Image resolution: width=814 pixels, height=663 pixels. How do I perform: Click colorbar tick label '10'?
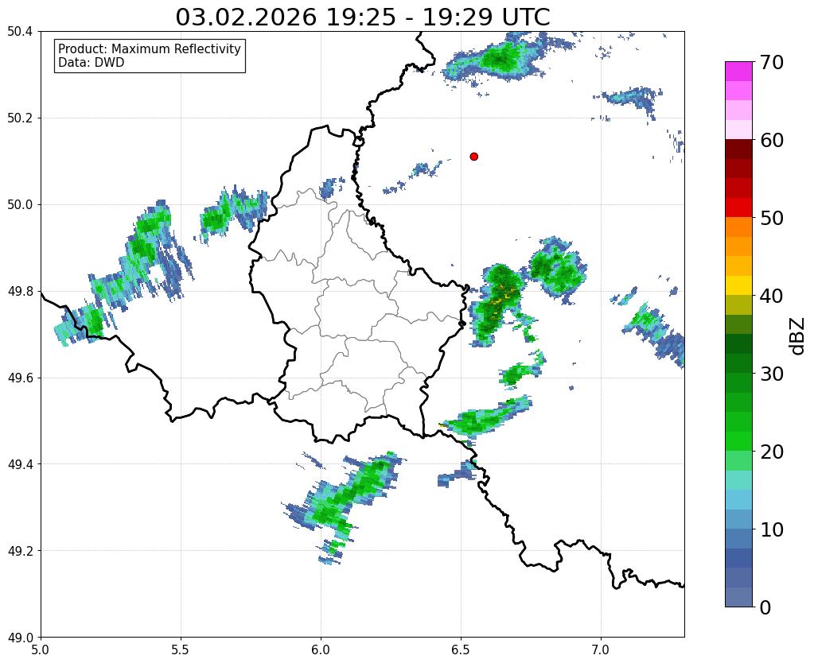(x=772, y=529)
